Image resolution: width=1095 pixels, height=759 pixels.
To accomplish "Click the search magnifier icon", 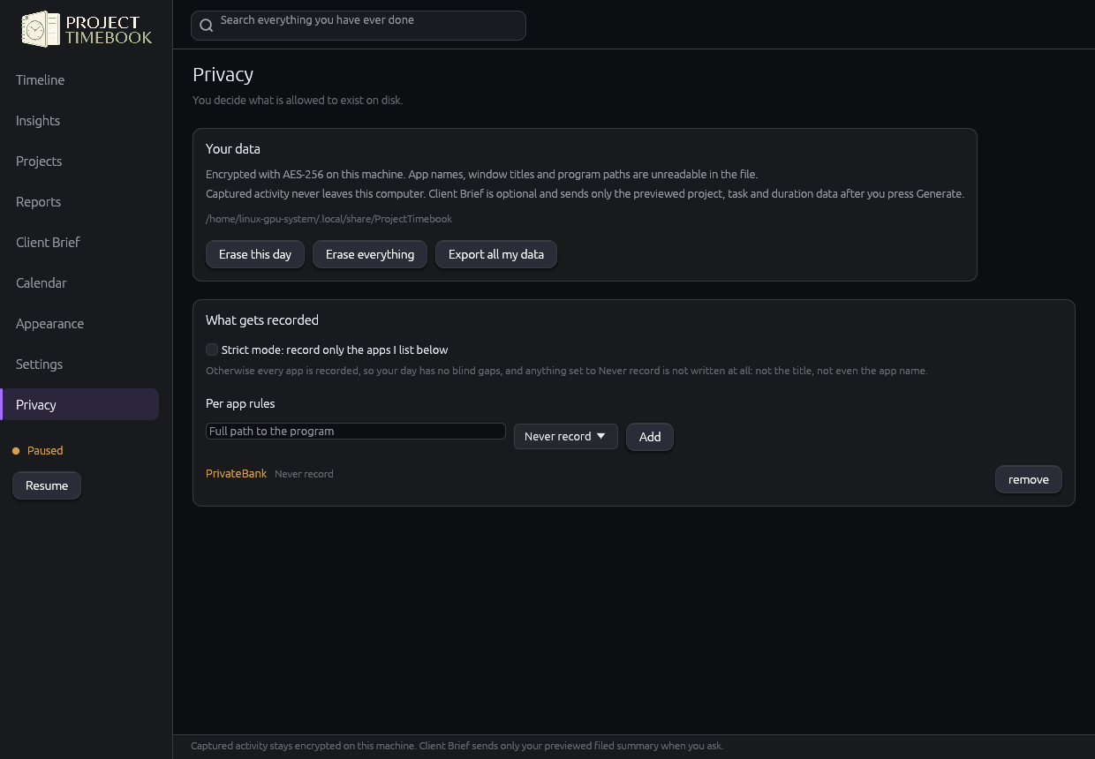I will 207,26.
